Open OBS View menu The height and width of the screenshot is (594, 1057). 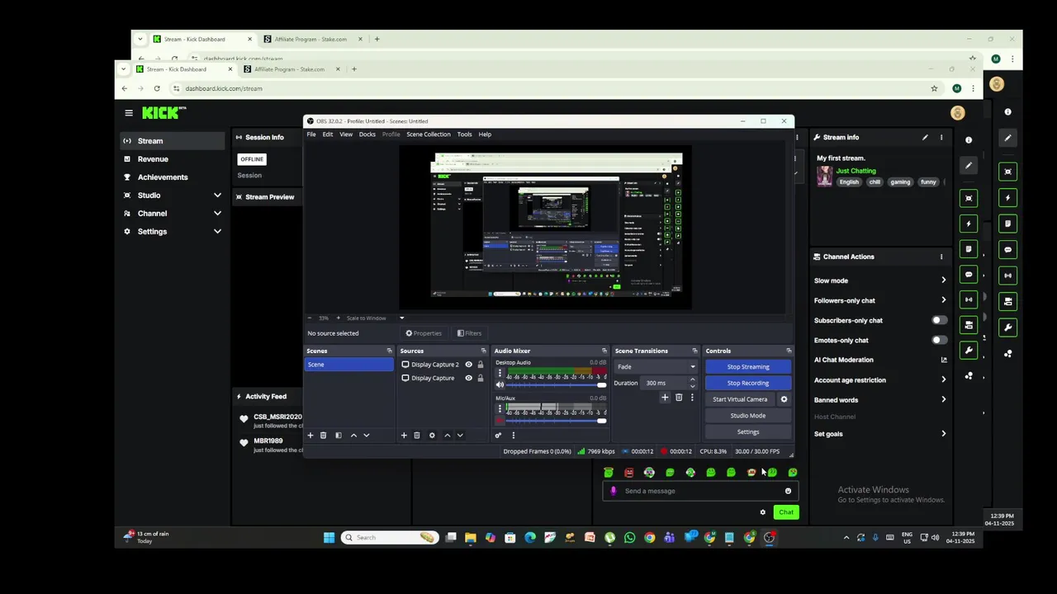[x=346, y=134]
